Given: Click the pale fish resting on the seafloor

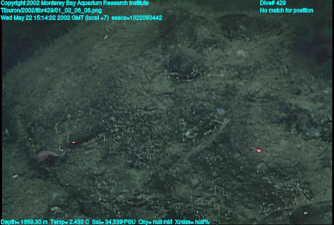Looking at the screenshot, I should pyautogui.click(x=51, y=155).
